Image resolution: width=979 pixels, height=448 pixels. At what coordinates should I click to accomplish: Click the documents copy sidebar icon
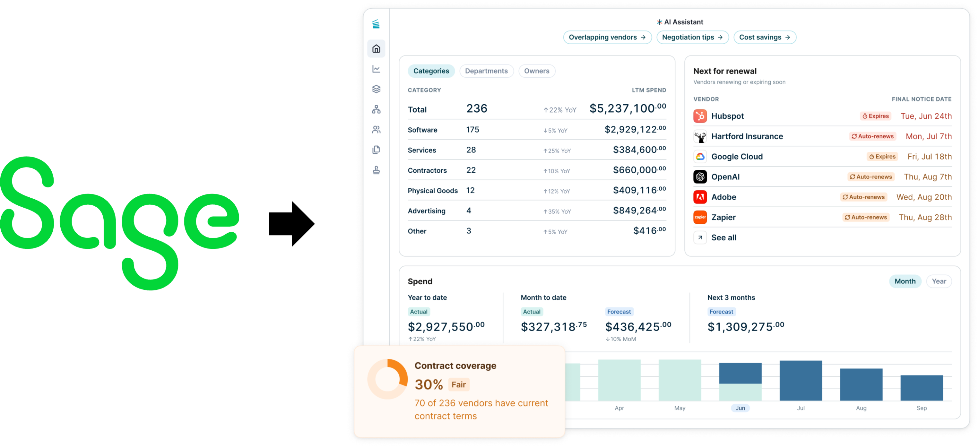point(376,150)
